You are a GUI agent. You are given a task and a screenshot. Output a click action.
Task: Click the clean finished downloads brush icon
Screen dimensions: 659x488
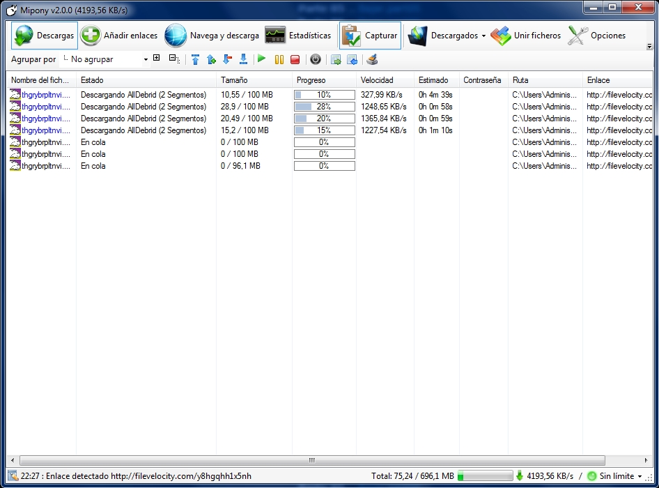coord(372,60)
